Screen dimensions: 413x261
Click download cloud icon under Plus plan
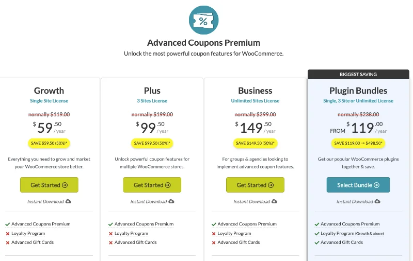tap(172, 201)
